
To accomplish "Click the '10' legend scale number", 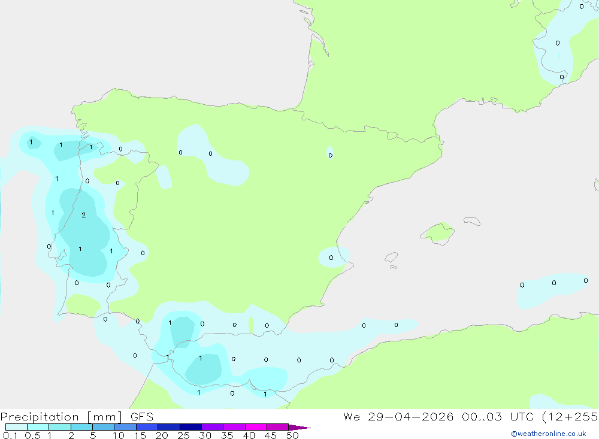I will pos(118,435).
